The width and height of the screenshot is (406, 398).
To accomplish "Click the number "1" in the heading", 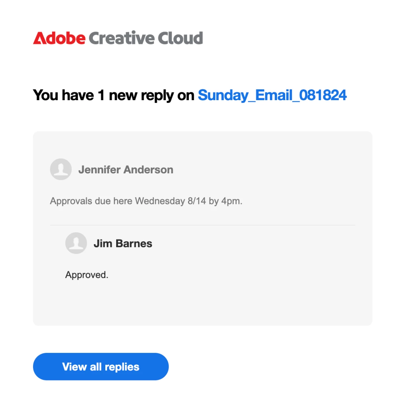I will [101, 95].
